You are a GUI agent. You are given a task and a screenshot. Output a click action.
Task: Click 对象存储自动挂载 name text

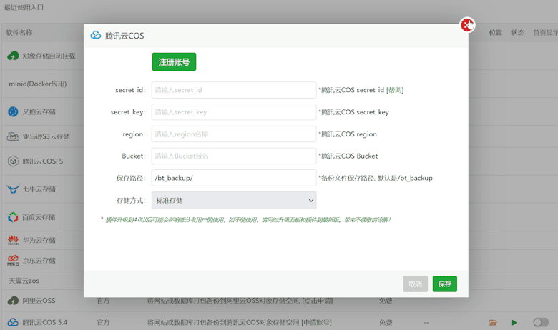[49, 56]
